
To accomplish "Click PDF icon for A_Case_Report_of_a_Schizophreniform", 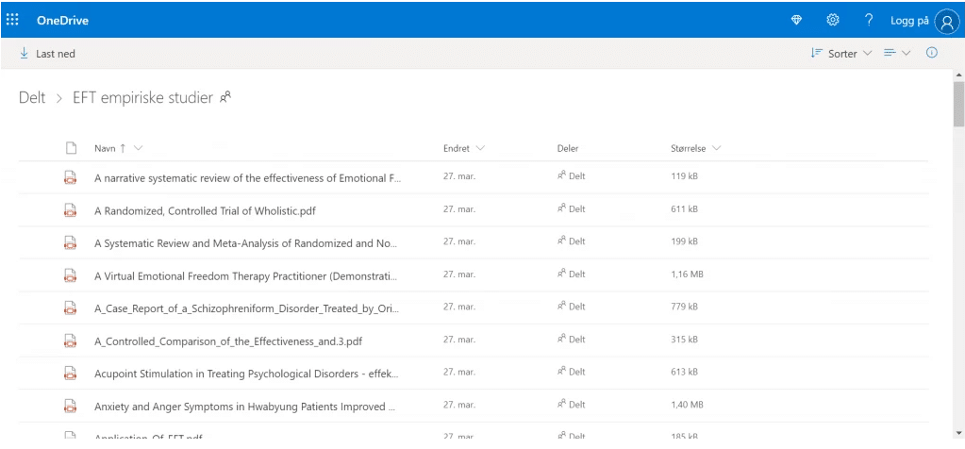I will 70,308.
